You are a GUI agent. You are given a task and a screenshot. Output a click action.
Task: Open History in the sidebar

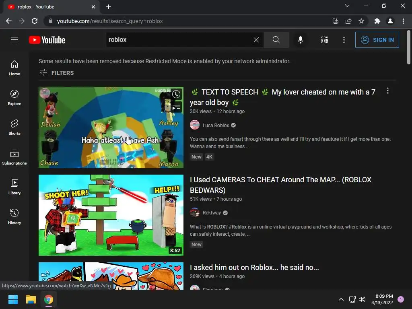click(x=14, y=216)
